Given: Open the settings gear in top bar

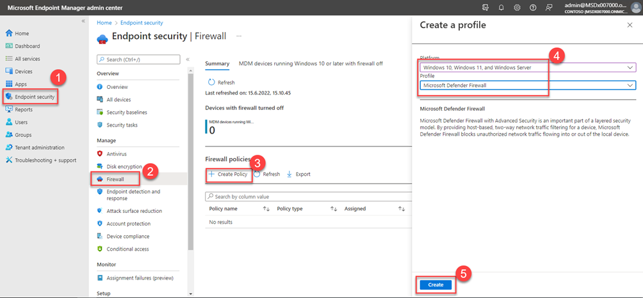Looking at the screenshot, I should [x=517, y=8].
